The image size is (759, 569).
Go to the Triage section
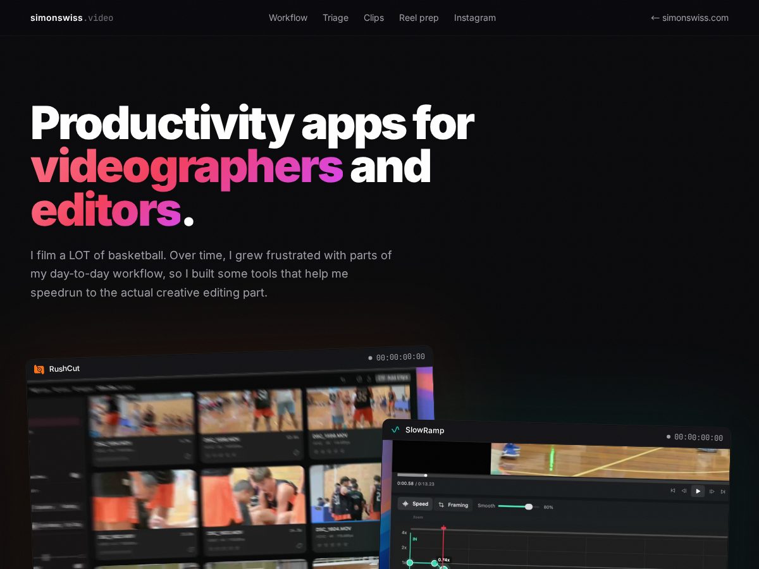click(335, 18)
